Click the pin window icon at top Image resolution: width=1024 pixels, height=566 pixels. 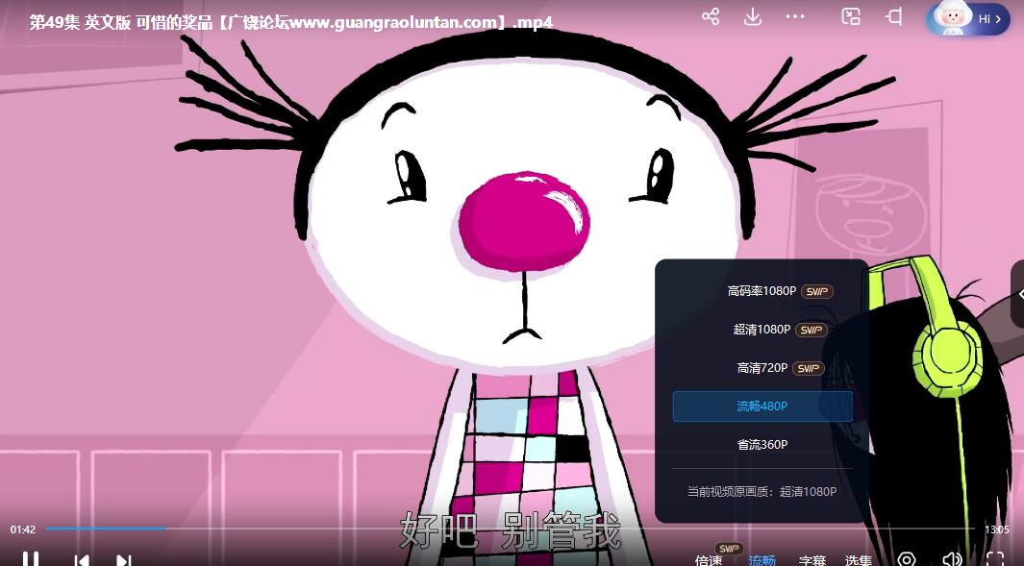pyautogui.click(x=895, y=17)
